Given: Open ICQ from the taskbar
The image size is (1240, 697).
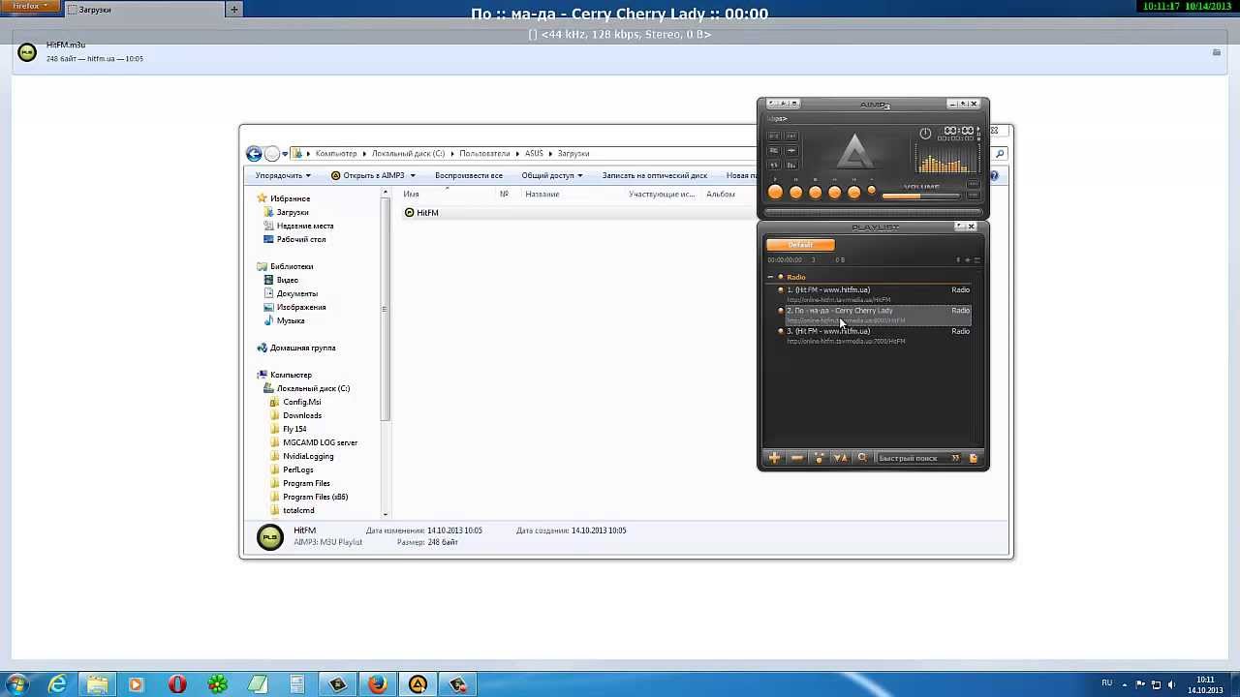Looking at the screenshot, I should pyautogui.click(x=218, y=684).
